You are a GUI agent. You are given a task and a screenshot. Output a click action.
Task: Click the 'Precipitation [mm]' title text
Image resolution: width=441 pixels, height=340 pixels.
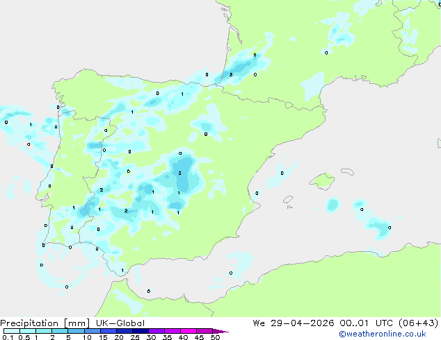tap(45, 323)
